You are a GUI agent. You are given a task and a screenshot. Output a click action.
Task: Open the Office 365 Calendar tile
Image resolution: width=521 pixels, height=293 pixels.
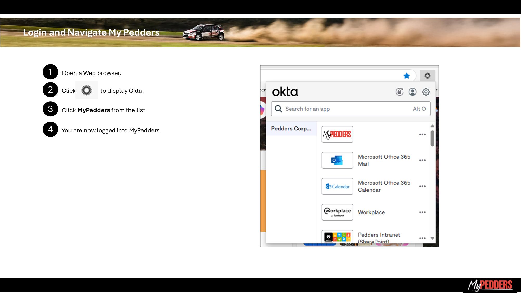(337, 186)
